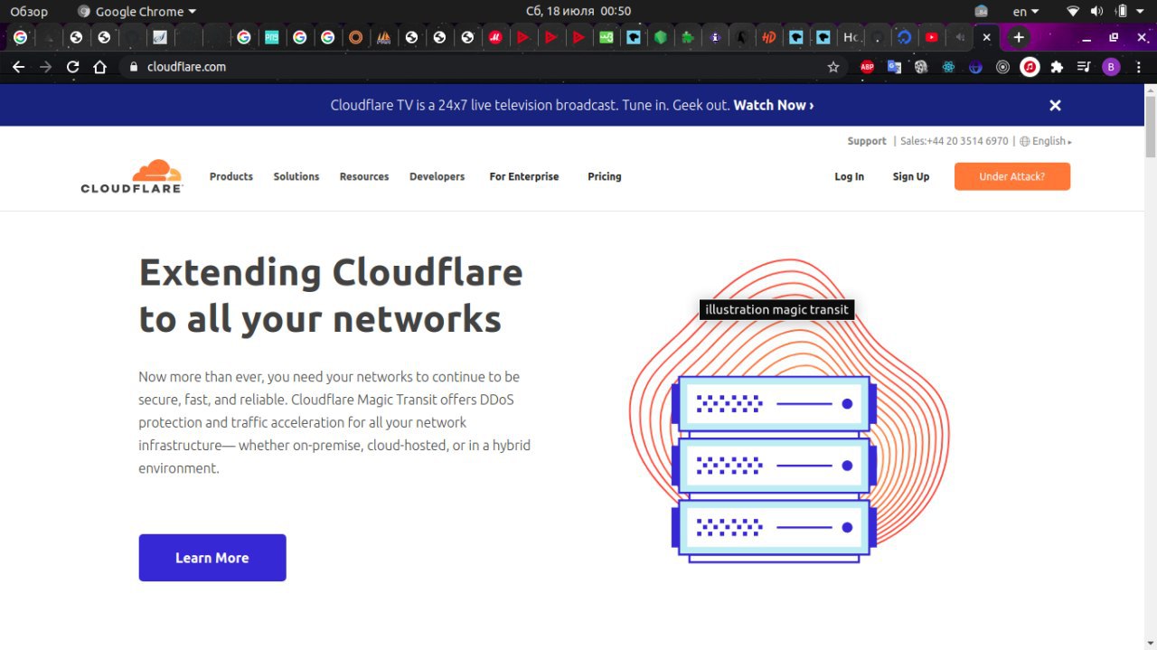Switch to the w3 green favicon tab
The height and width of the screenshot is (650, 1157).
[x=606, y=37]
